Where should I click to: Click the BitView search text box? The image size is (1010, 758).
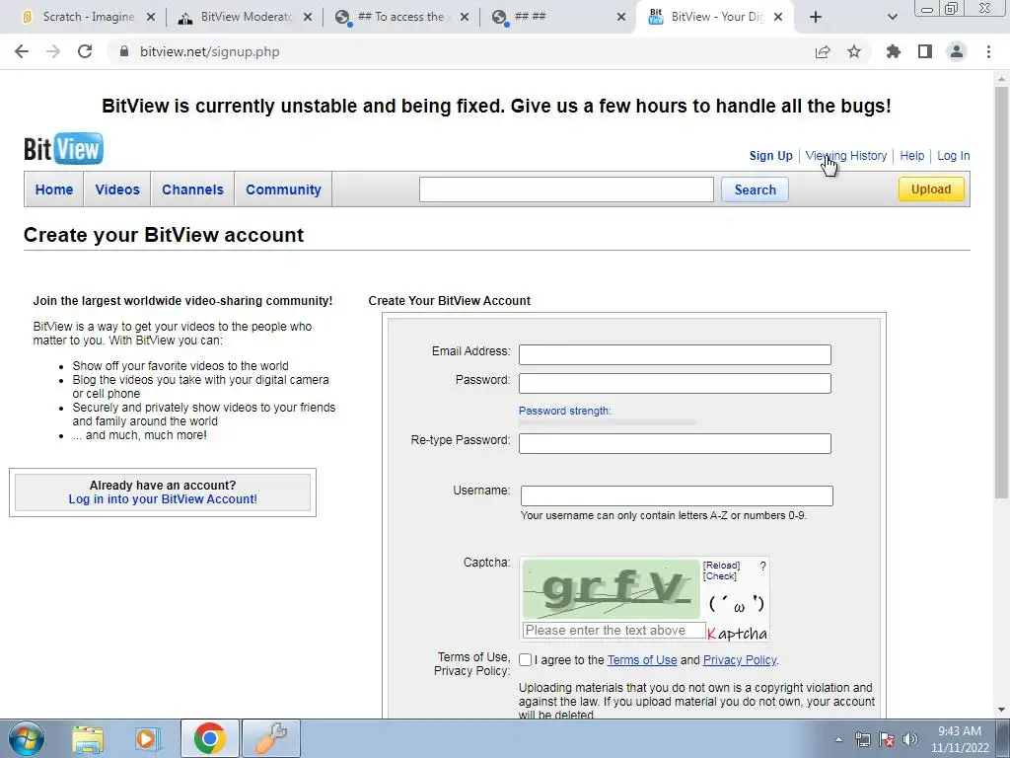point(566,189)
